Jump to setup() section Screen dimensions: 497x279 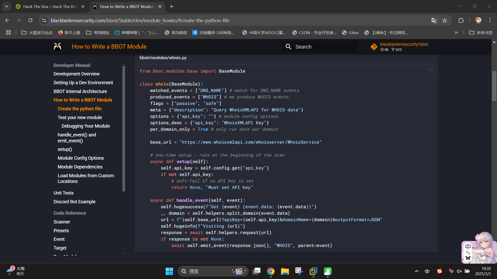click(65, 149)
